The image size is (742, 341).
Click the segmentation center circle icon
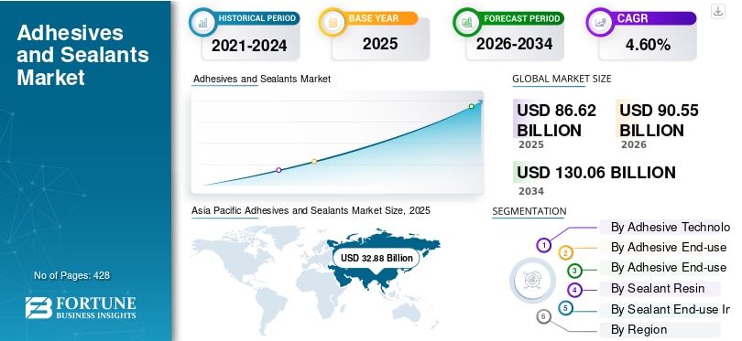(x=532, y=280)
